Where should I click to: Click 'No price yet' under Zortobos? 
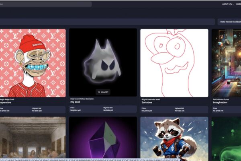(x=147, y=111)
